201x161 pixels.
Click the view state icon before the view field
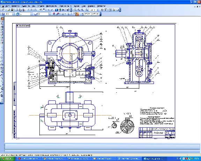[17, 14]
